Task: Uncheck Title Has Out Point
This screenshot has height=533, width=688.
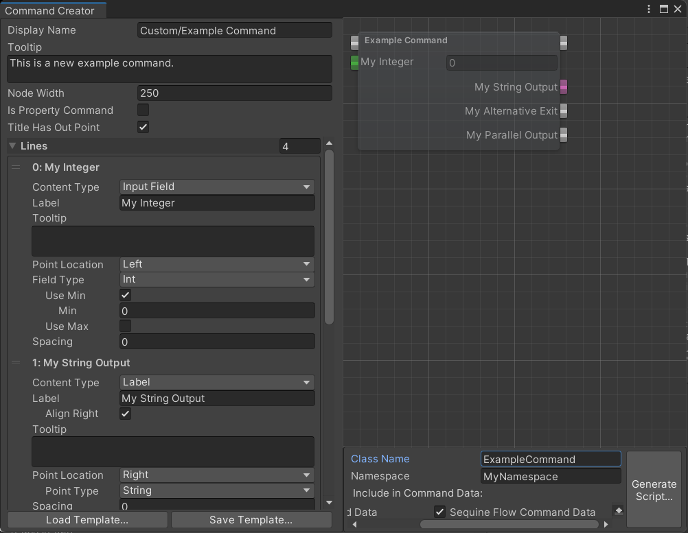Action: click(x=144, y=128)
